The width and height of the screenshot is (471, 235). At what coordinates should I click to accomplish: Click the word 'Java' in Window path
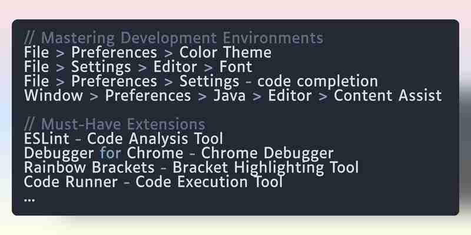[x=229, y=96]
